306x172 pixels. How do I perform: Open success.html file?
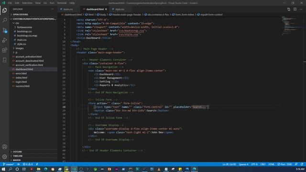point(22,86)
